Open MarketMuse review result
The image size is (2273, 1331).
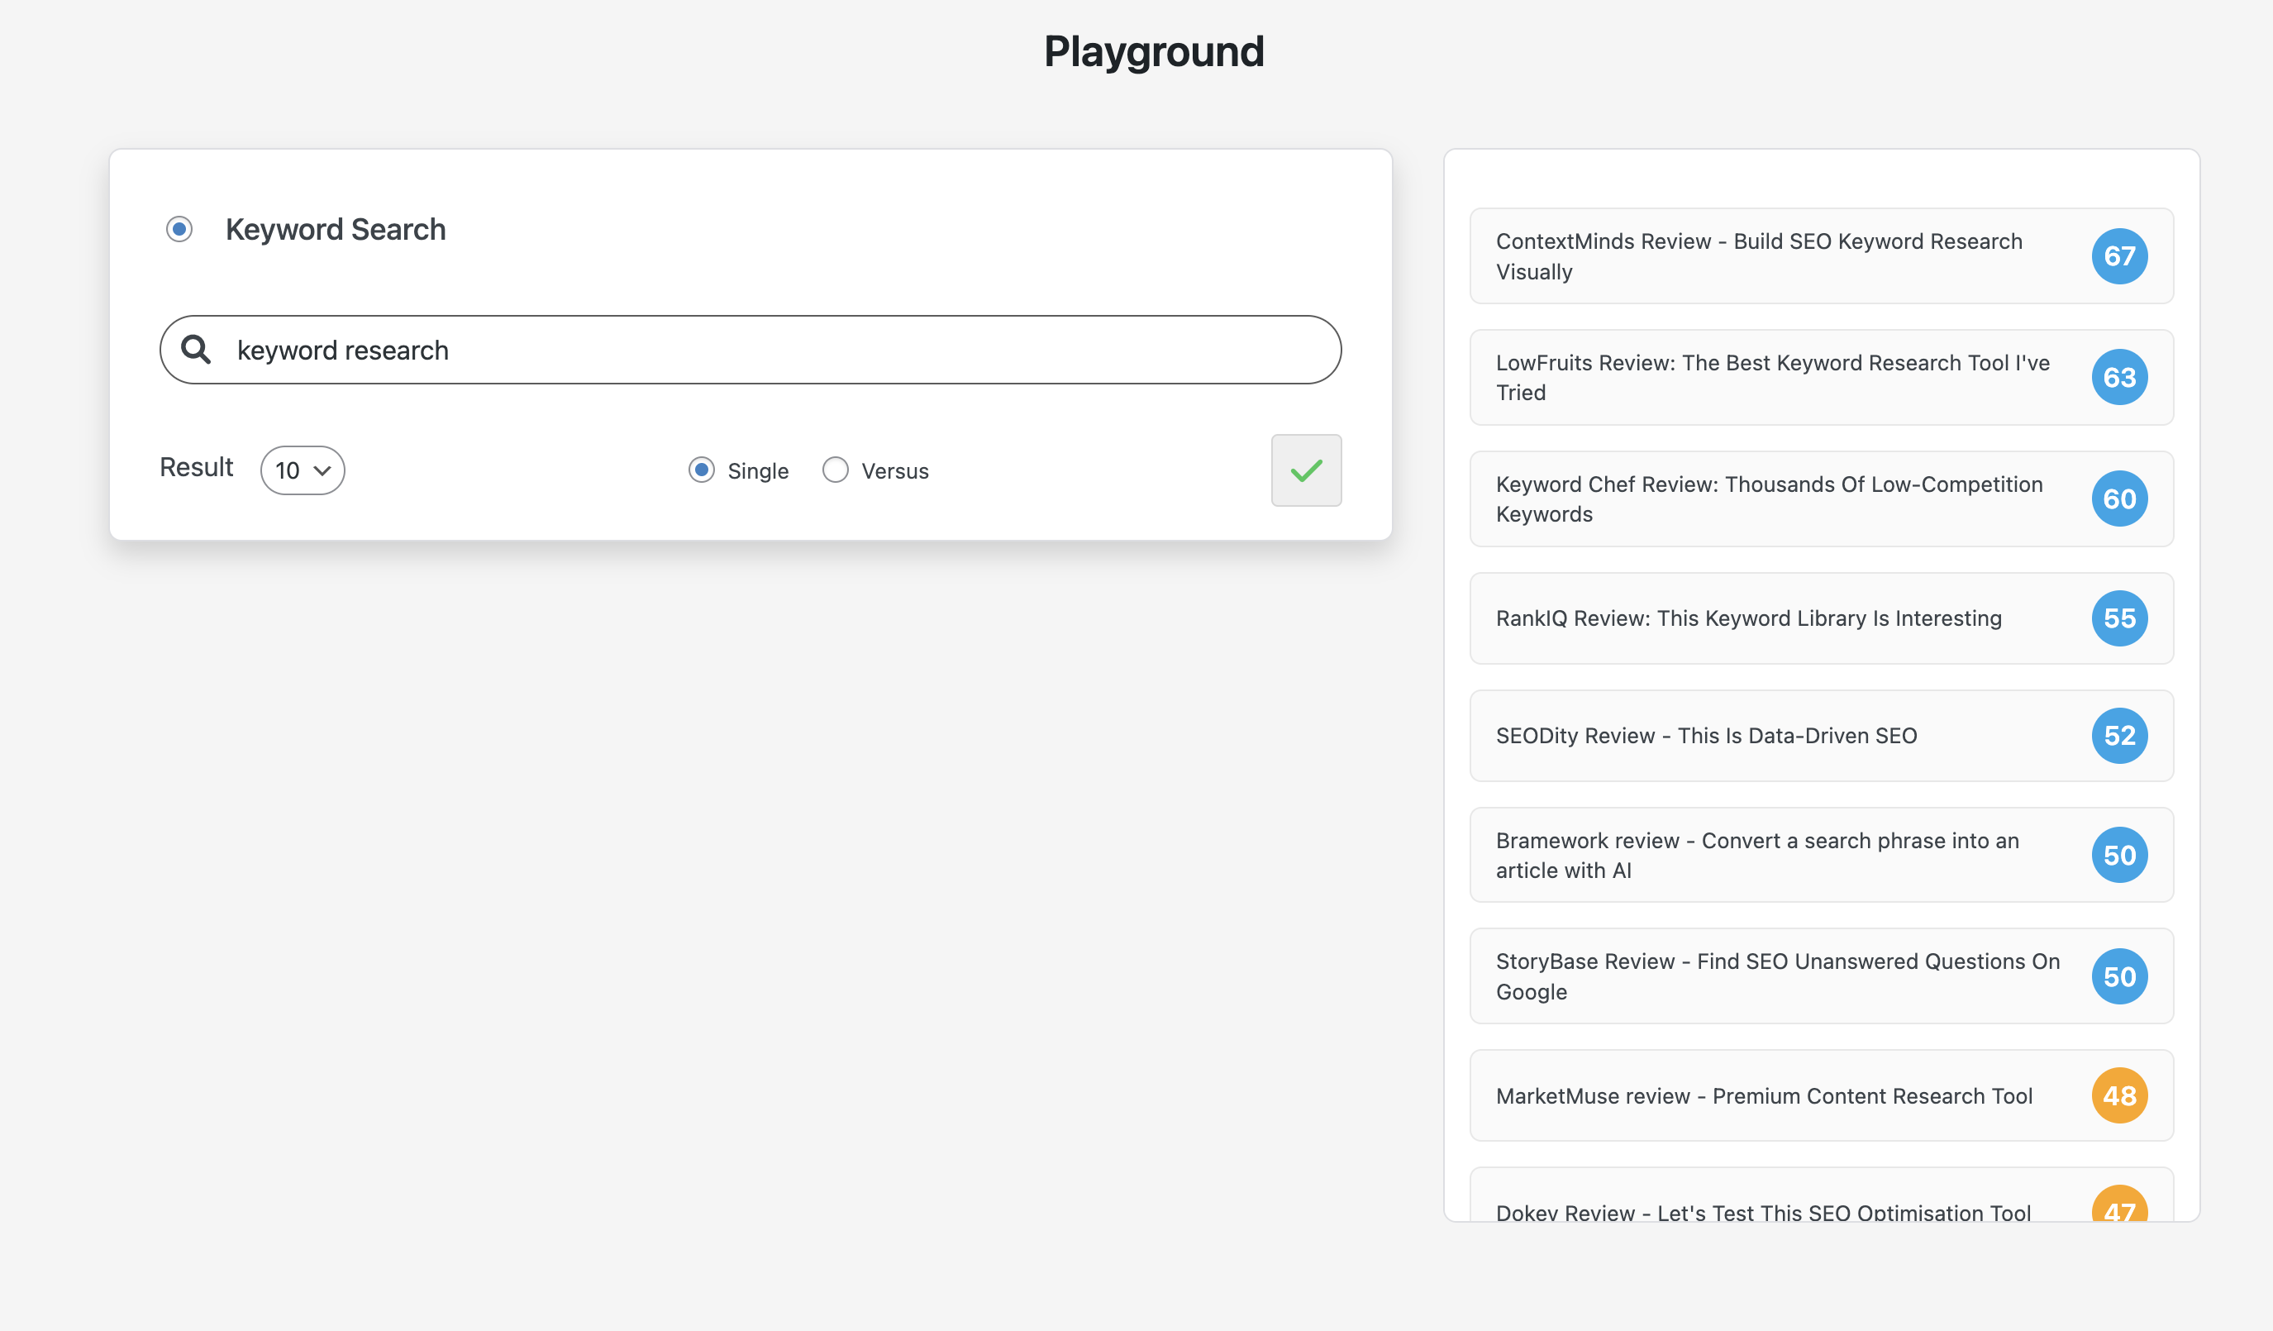pyautogui.click(x=1821, y=1095)
